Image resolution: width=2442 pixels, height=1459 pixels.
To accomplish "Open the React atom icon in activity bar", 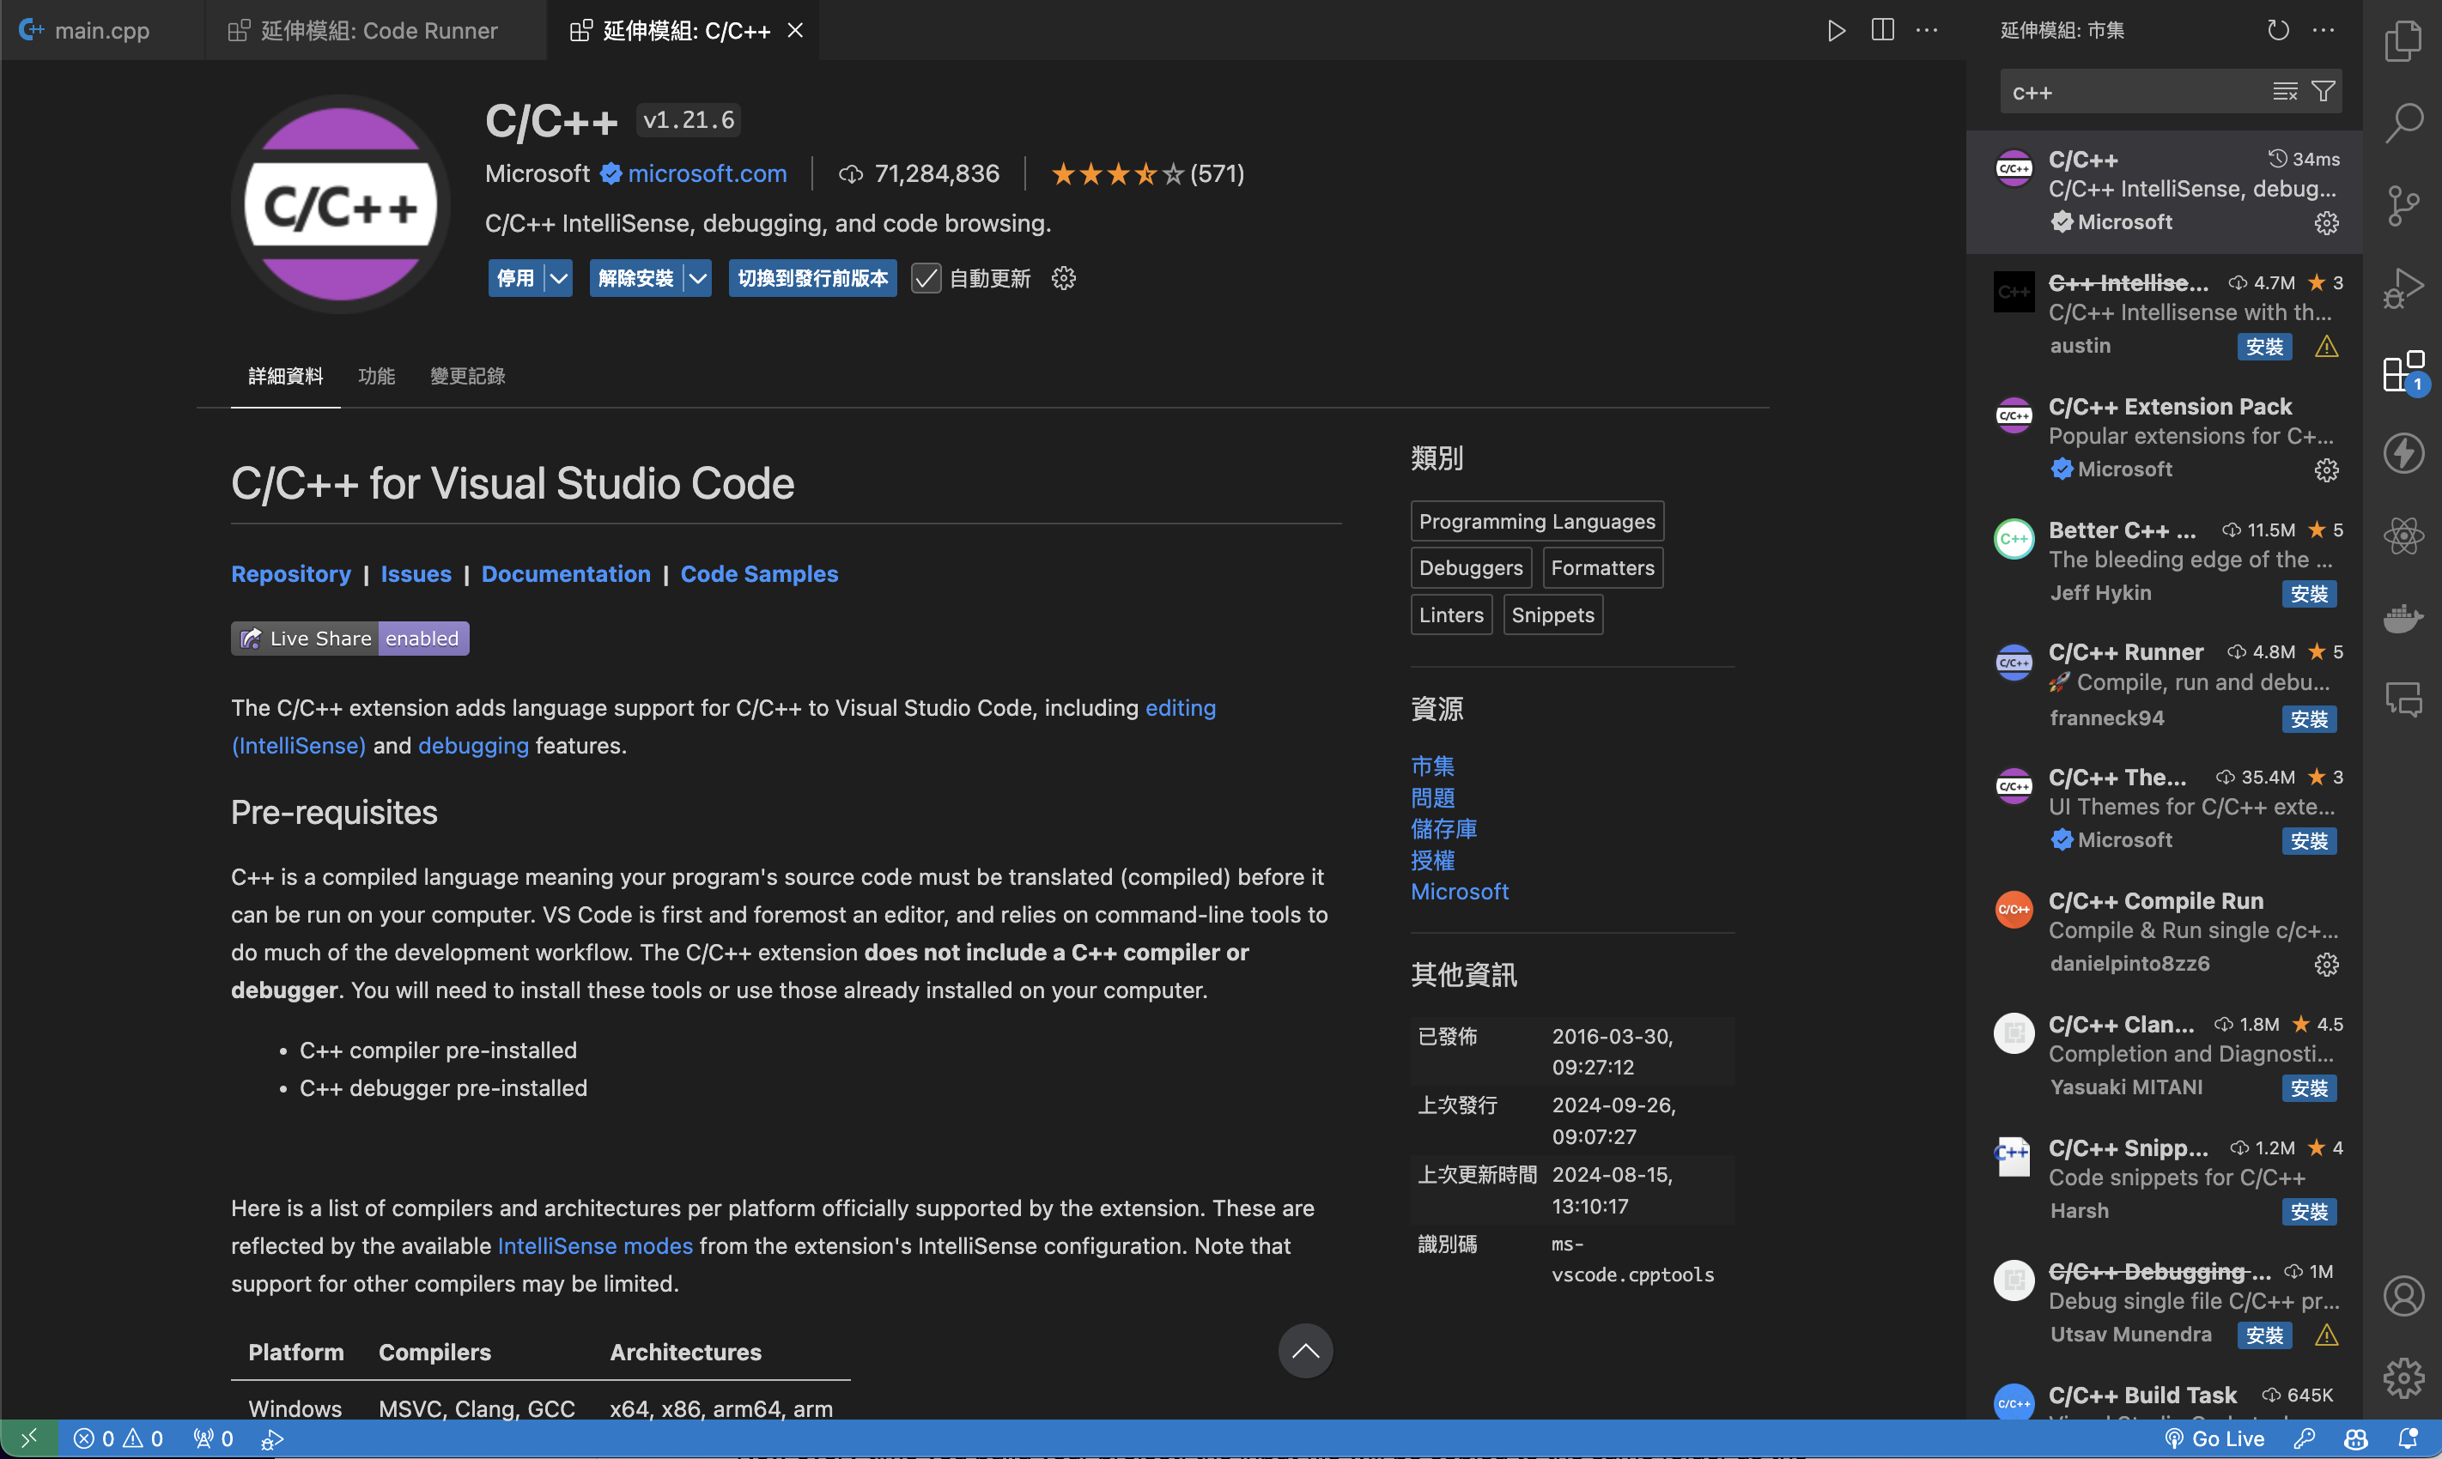I will coord(2403,536).
